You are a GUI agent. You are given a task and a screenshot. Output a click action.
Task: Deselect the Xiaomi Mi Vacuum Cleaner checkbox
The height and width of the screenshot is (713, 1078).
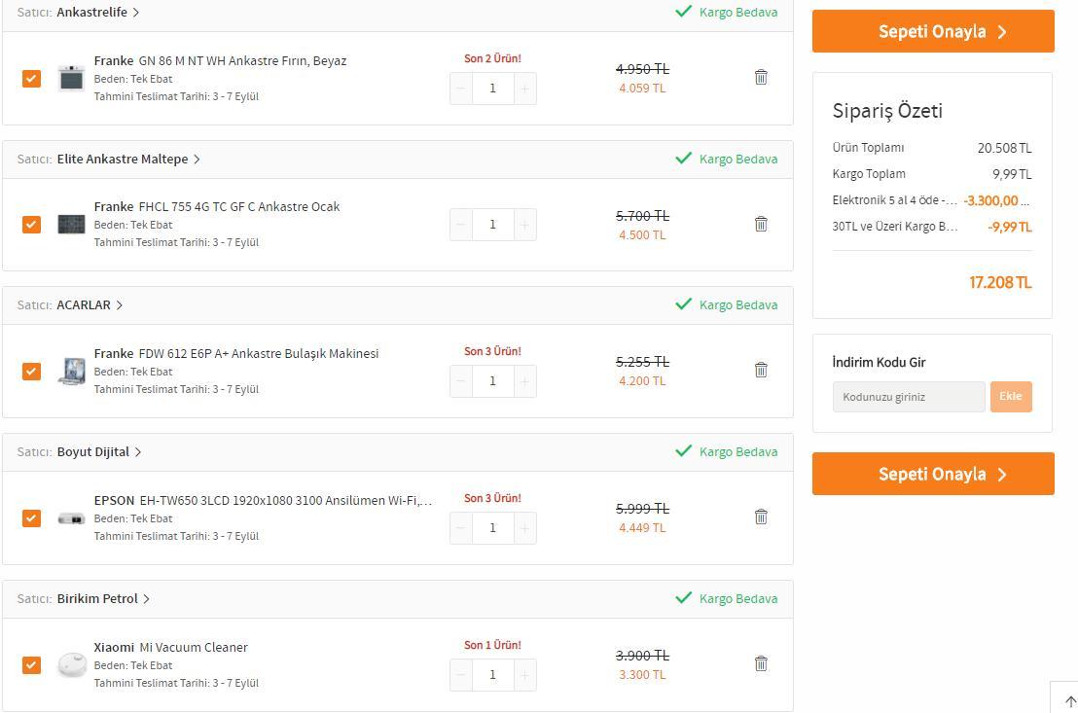click(31, 665)
